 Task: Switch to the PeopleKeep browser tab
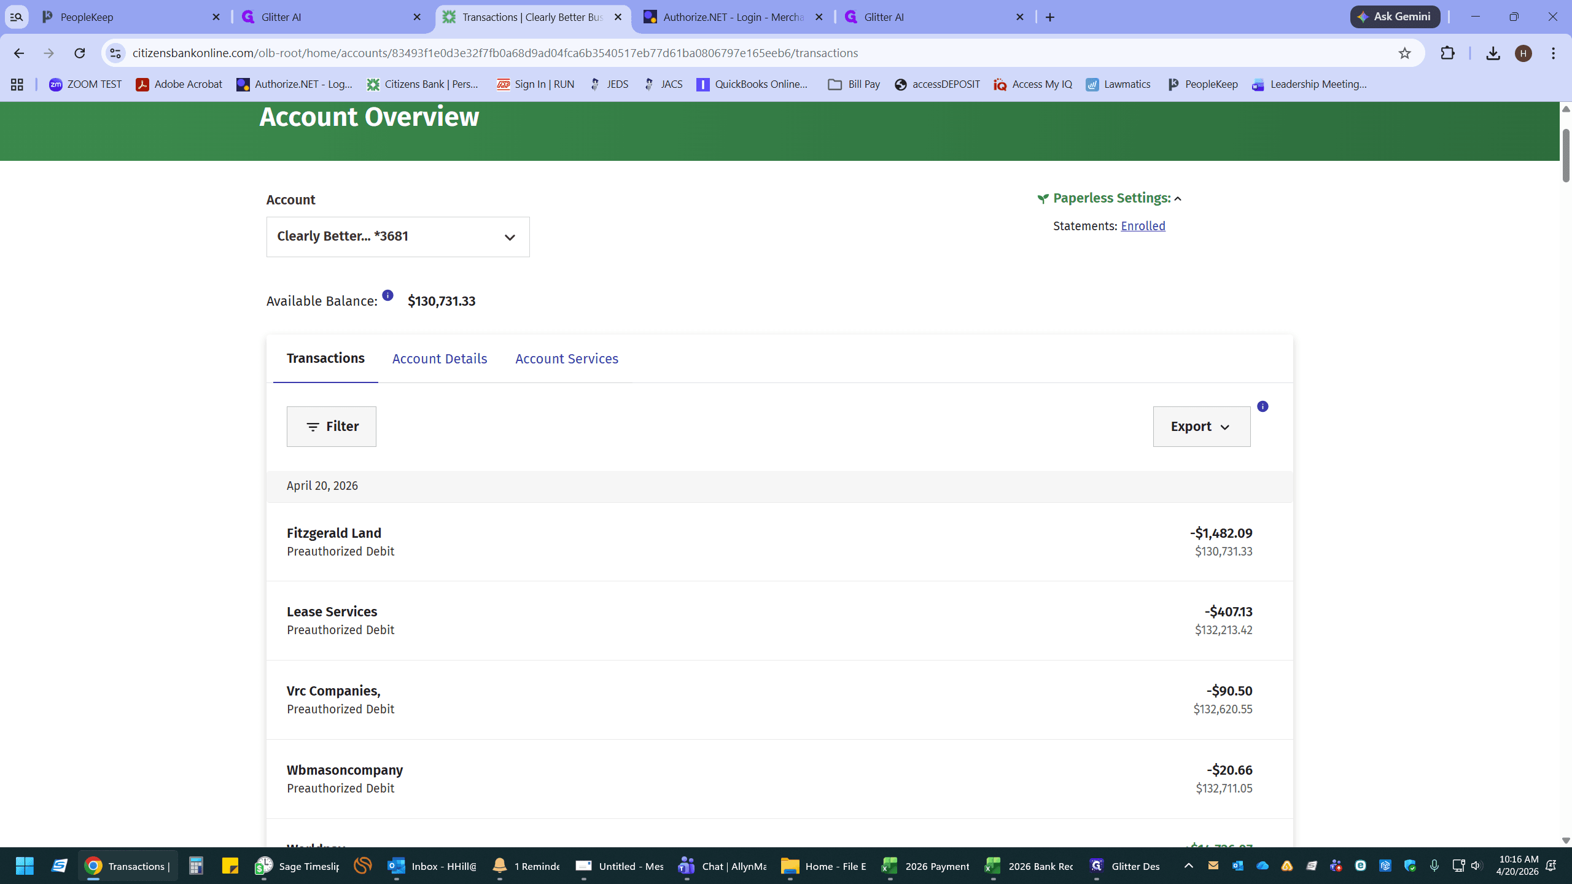131,17
